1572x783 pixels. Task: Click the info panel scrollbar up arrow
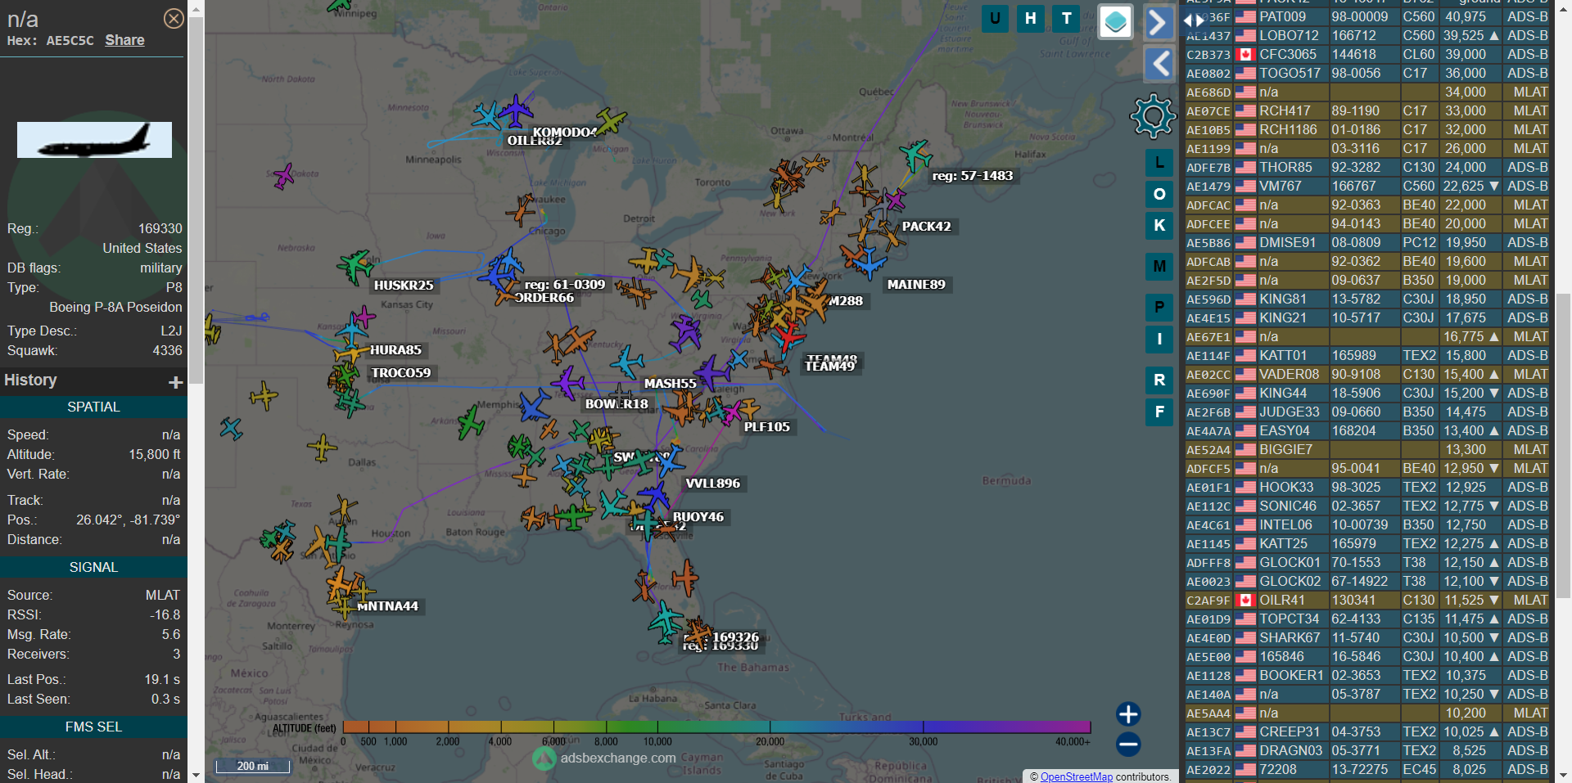[x=196, y=9]
